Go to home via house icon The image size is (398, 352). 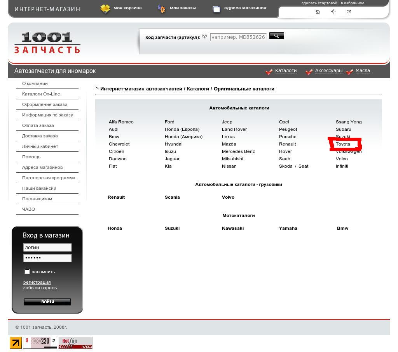318,12
